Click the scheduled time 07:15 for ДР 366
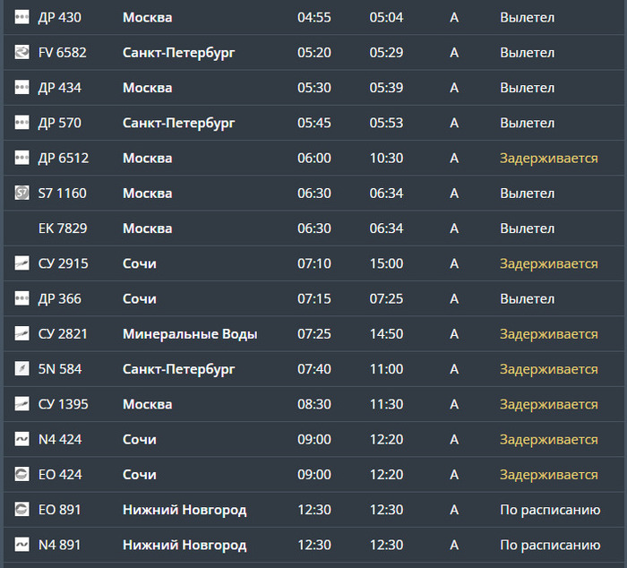Image resolution: width=627 pixels, height=568 pixels. click(x=314, y=298)
